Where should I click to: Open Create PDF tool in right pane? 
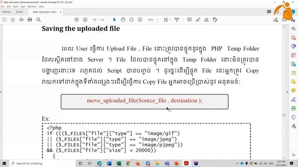tap(293, 38)
